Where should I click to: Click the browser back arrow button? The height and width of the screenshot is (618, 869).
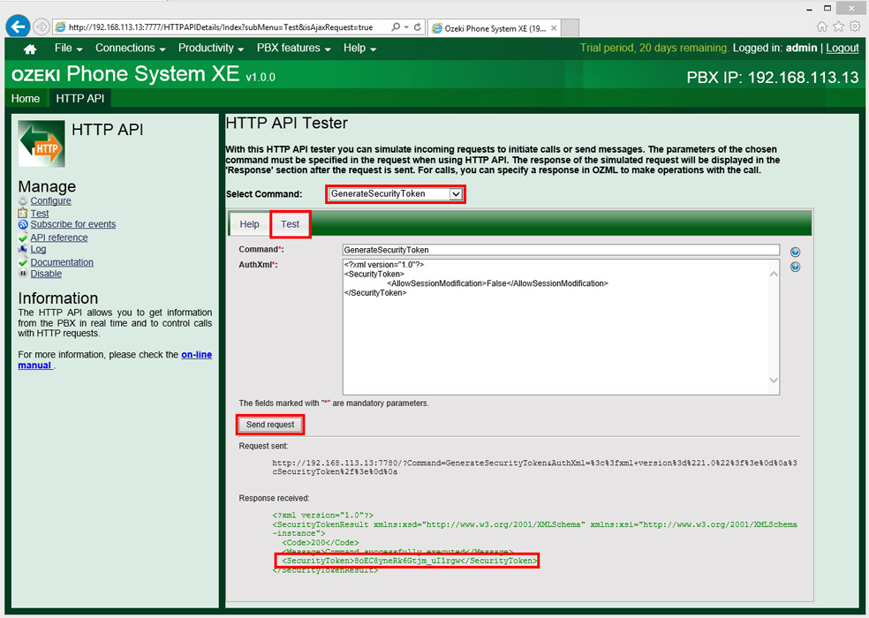[x=18, y=26]
